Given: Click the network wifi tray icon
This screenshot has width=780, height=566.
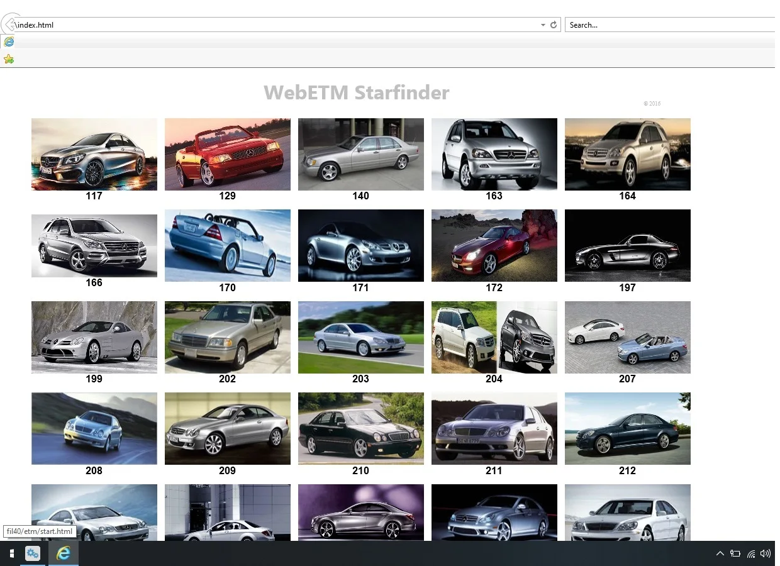Looking at the screenshot, I should click(x=751, y=554).
